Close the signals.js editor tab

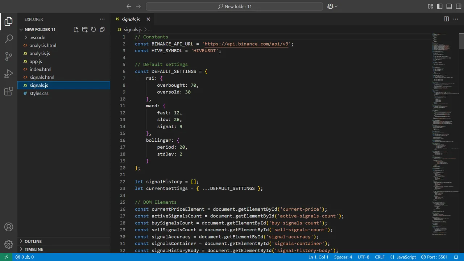[x=148, y=19]
